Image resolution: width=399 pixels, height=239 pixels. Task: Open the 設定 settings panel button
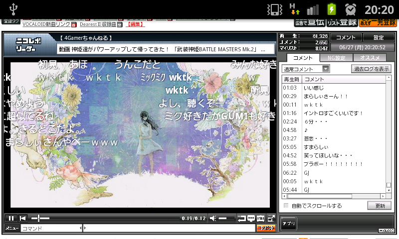379,37
